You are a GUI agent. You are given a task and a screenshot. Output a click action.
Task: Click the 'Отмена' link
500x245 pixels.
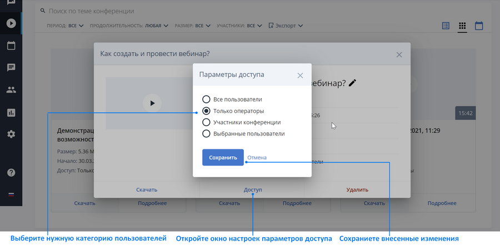(257, 158)
